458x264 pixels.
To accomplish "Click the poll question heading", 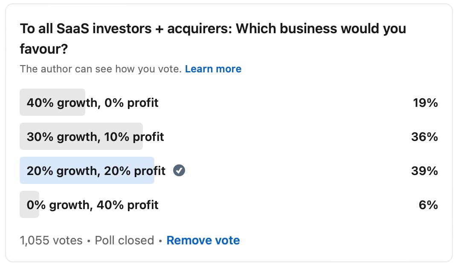I will [212, 29].
